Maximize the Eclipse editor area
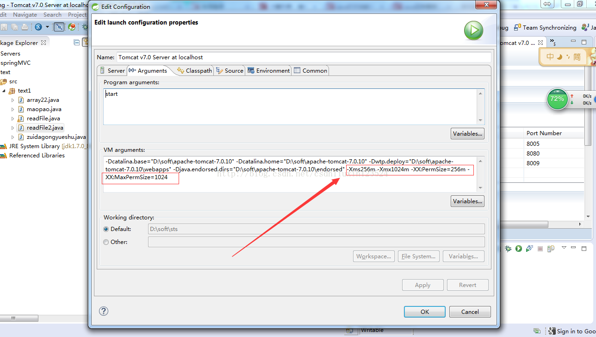 [x=584, y=42]
